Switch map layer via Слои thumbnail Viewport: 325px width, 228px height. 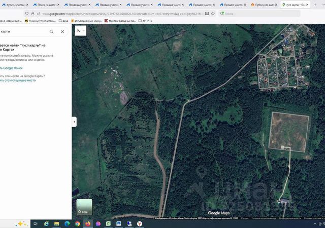point(84,207)
